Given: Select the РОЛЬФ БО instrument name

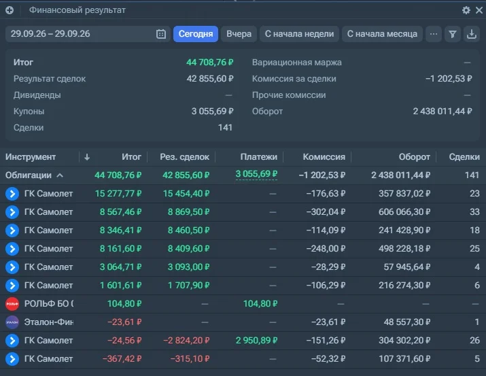Looking at the screenshot, I should 49,304.
